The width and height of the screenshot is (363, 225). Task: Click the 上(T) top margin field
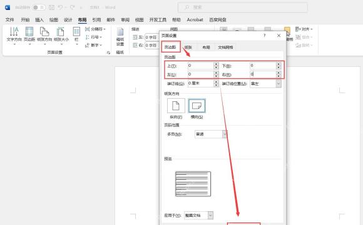tap(201, 66)
